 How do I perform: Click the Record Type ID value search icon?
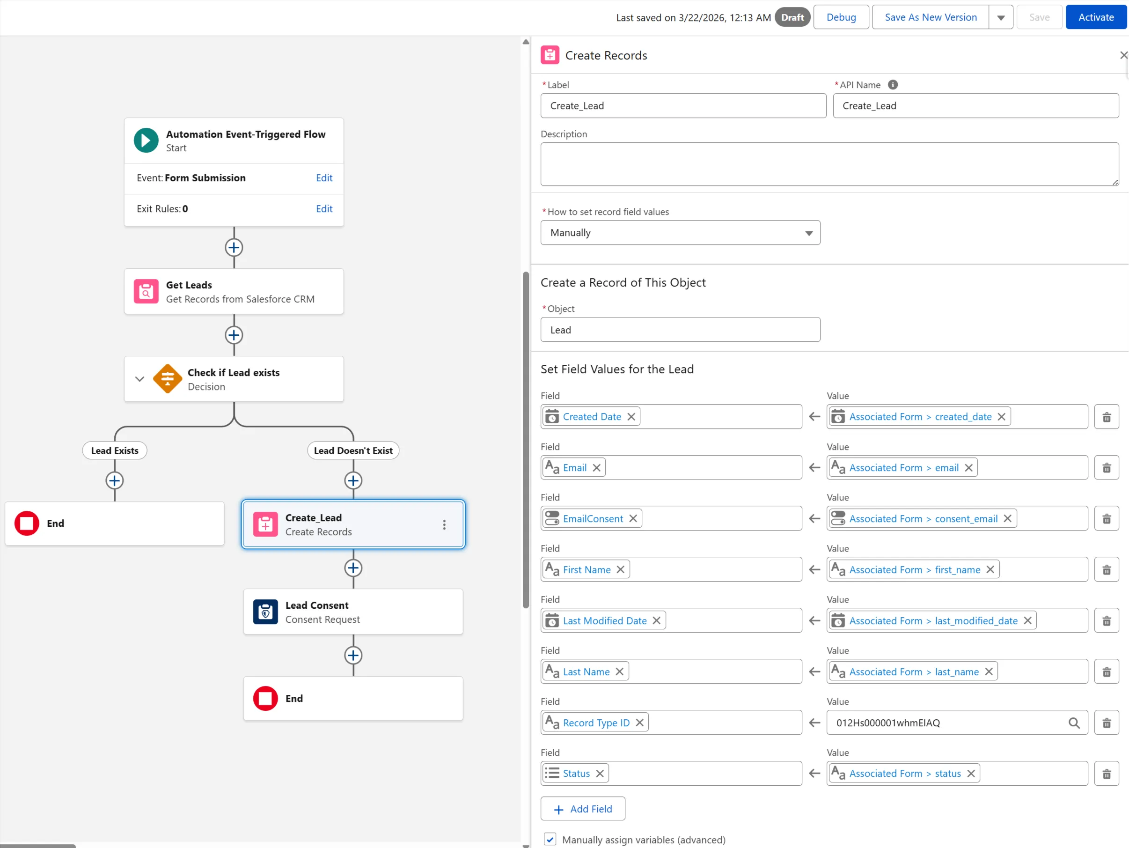1074,723
